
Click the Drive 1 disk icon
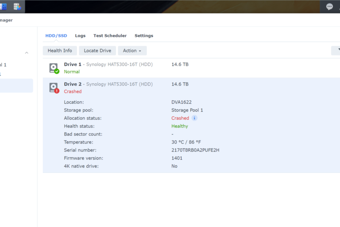54,68
